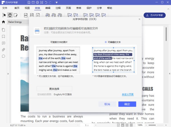The height and width of the screenshot is (127, 171).
Task: Click the Home icon tab
Action: pyautogui.click(x=3, y=22)
